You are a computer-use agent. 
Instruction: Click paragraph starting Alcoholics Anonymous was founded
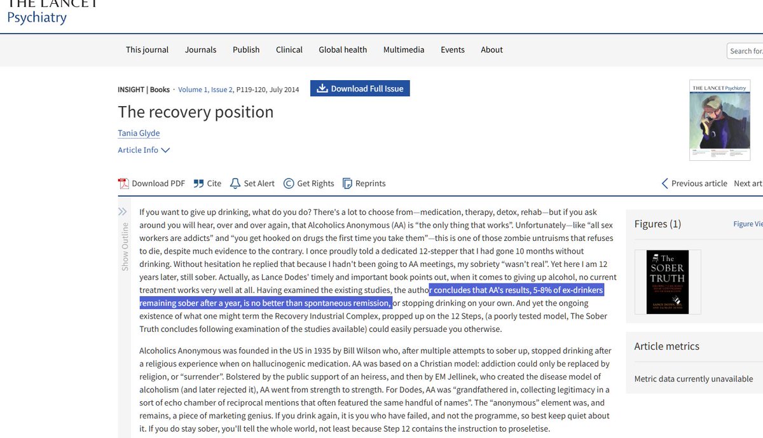pos(375,389)
